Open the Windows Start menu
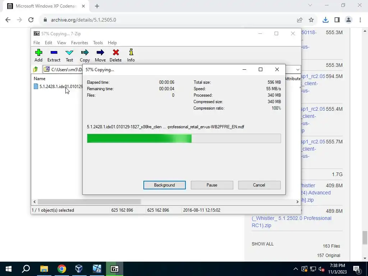The image size is (368, 276). coord(9,269)
